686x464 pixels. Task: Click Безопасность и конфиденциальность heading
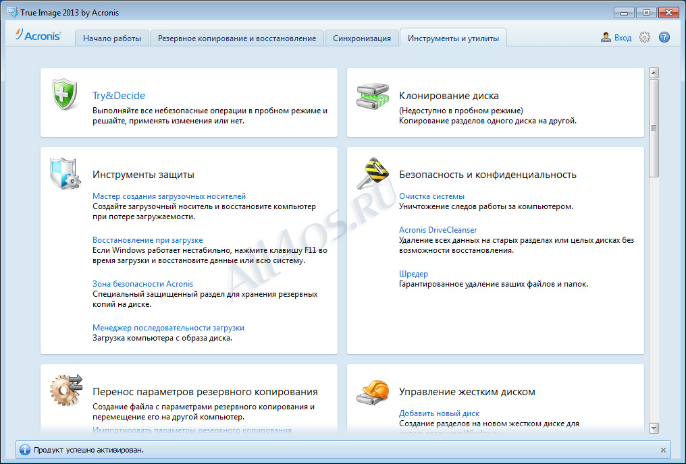(487, 175)
